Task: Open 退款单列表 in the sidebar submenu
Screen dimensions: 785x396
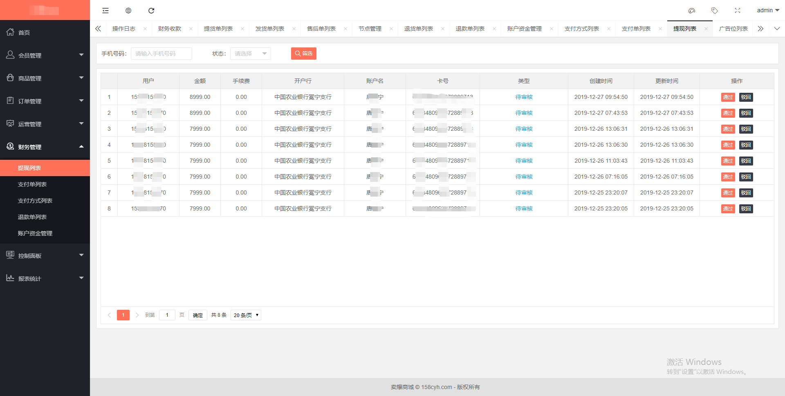Action: click(45, 217)
